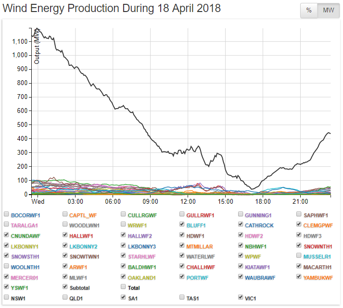The height and width of the screenshot is (308, 343).
Task: Enable the MUSSELR1 checkbox
Action: pos(299,256)
